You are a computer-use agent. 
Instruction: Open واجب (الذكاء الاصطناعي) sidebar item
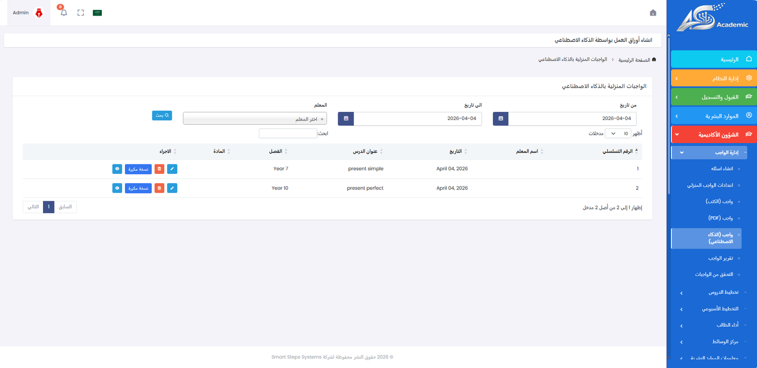coord(706,238)
